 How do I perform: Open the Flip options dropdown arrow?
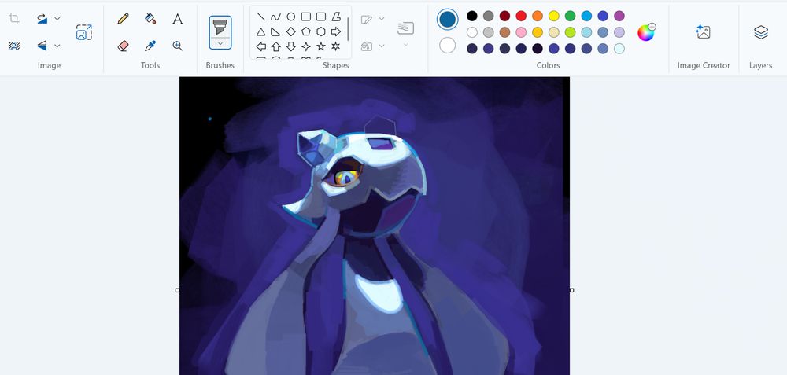point(57,46)
